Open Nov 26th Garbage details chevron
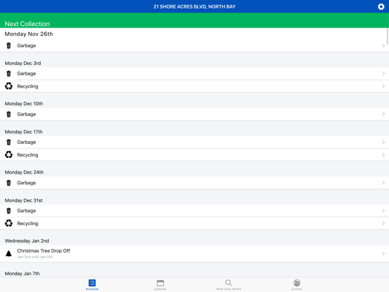 [x=383, y=45]
